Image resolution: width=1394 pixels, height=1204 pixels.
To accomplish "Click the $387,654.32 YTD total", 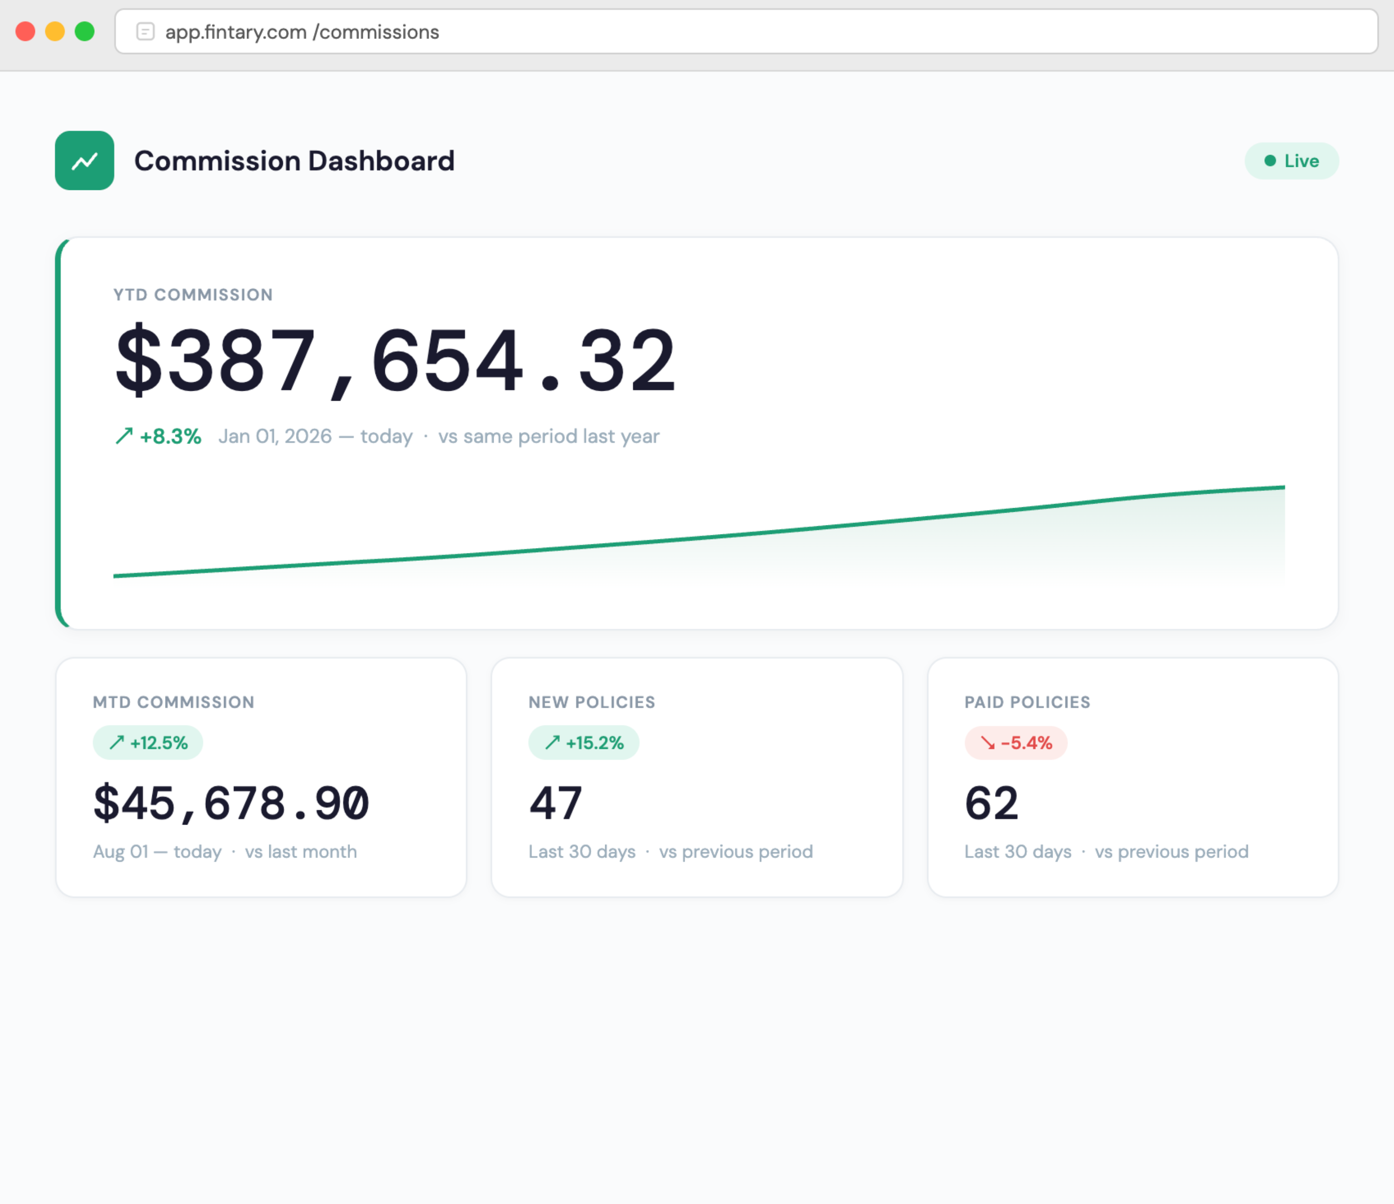I will pyautogui.click(x=396, y=360).
